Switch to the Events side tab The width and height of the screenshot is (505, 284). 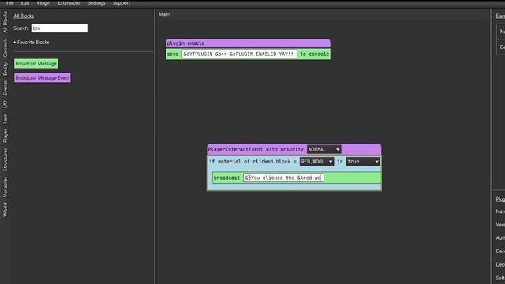pyautogui.click(x=6, y=88)
